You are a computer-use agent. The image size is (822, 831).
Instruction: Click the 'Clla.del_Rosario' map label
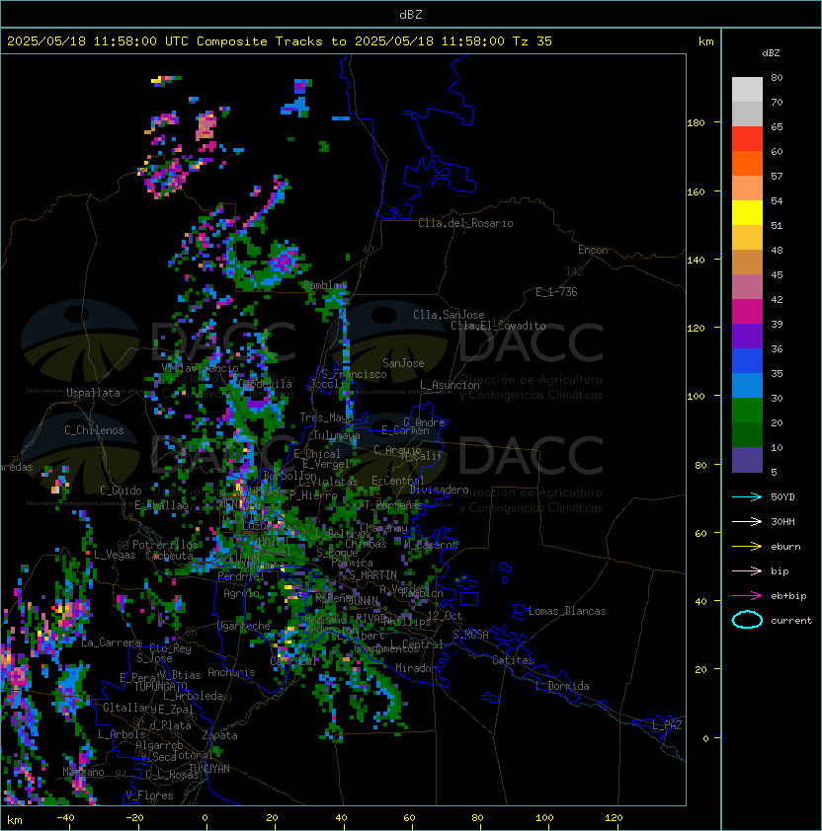click(x=465, y=223)
